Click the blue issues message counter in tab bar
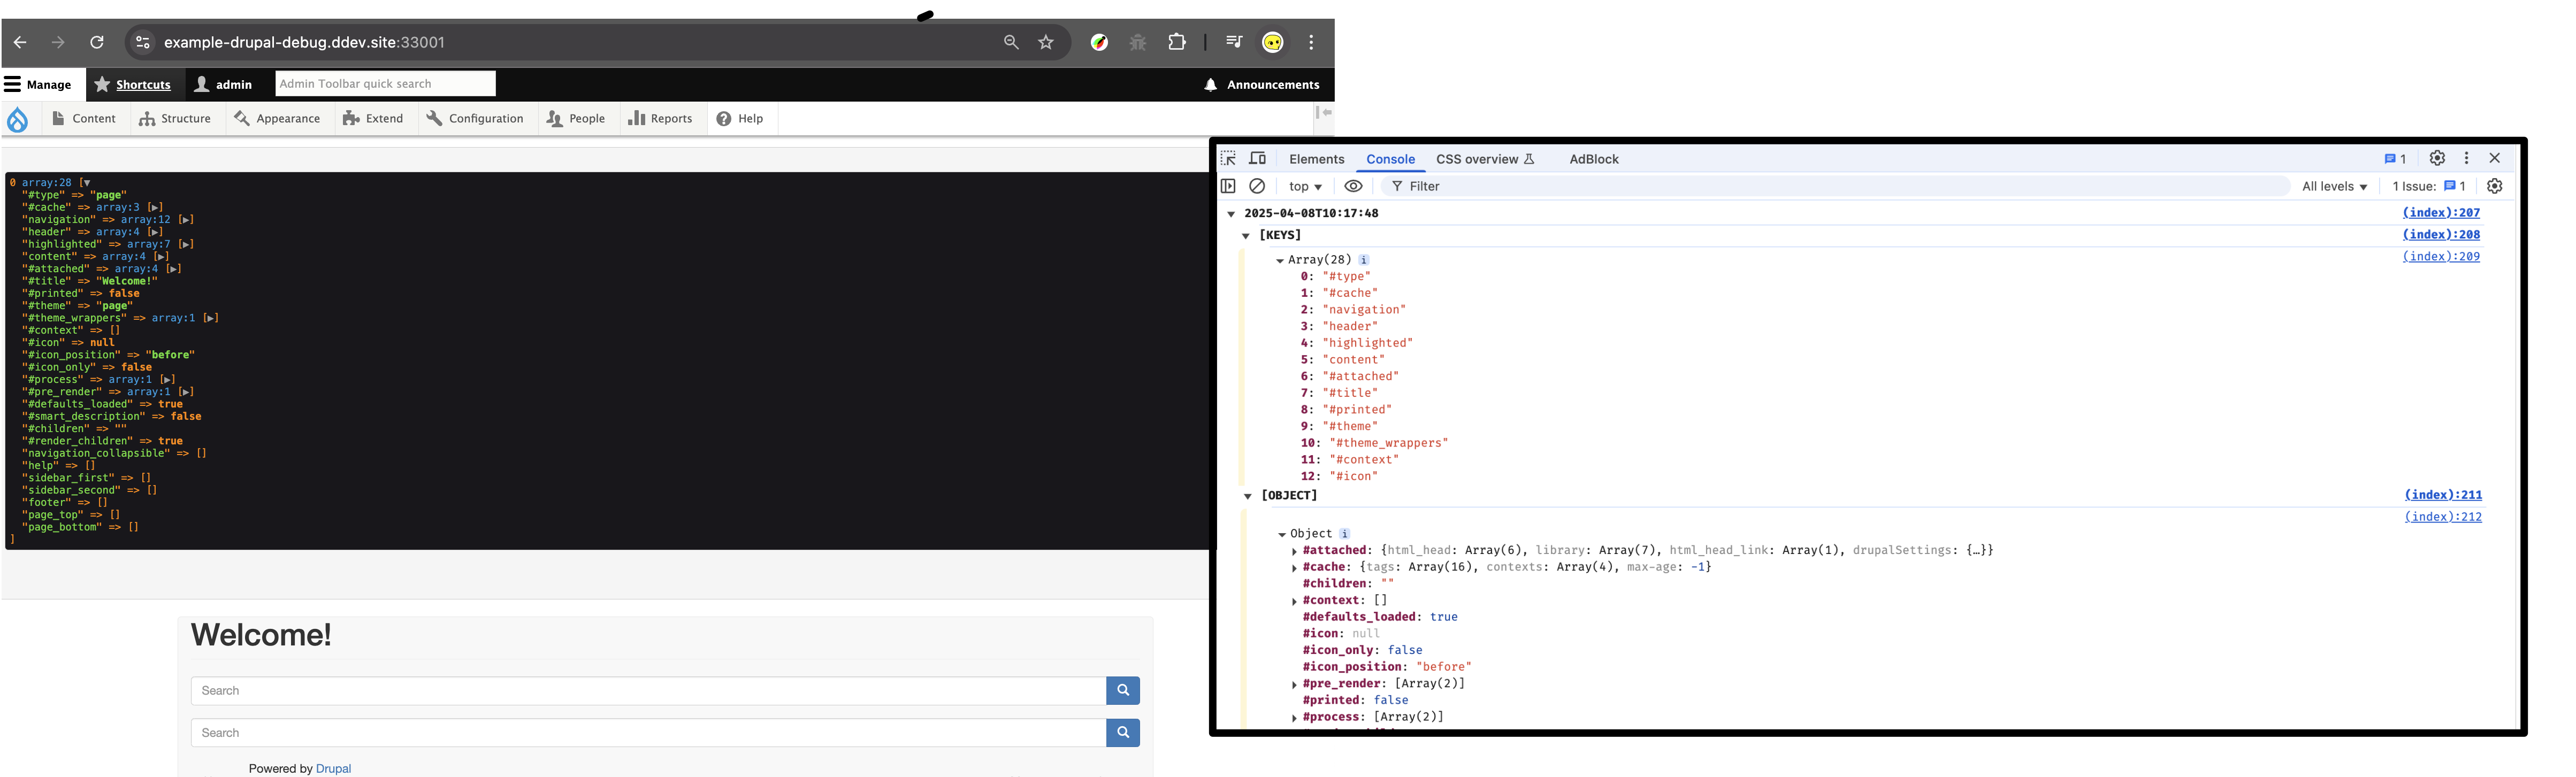 2395,159
